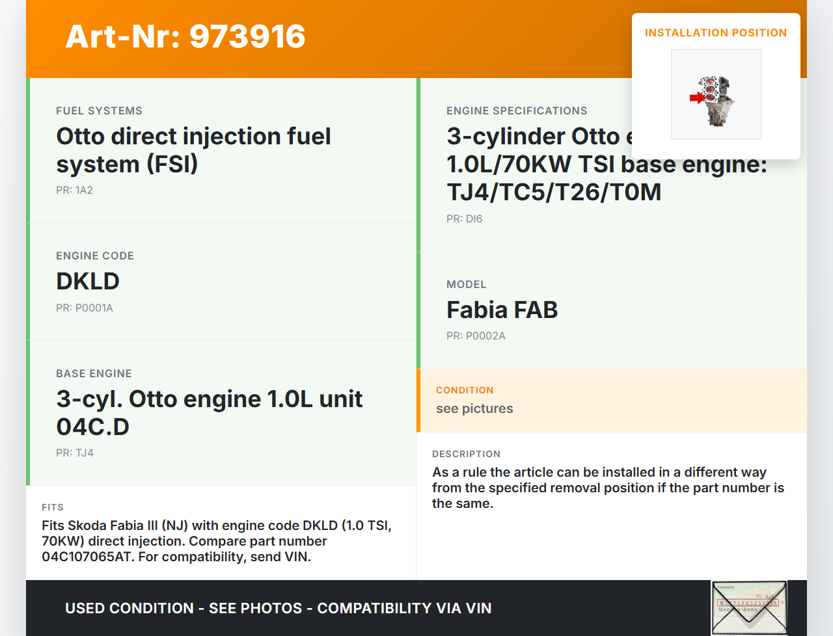The height and width of the screenshot is (636, 833).
Task: Click the article installation description paragraph
Action: click(x=608, y=488)
